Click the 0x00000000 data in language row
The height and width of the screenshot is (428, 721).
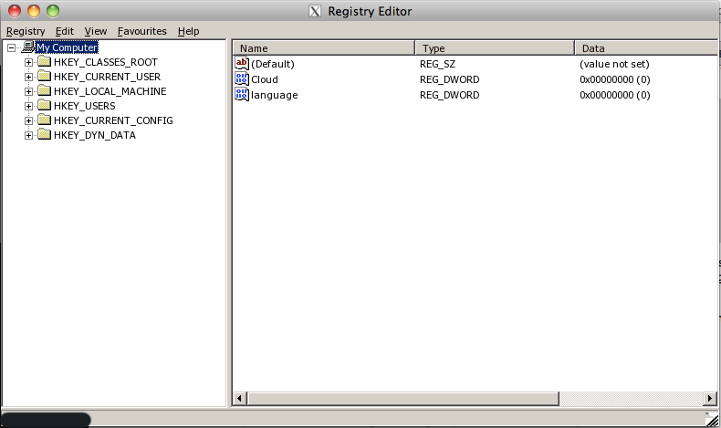(615, 95)
